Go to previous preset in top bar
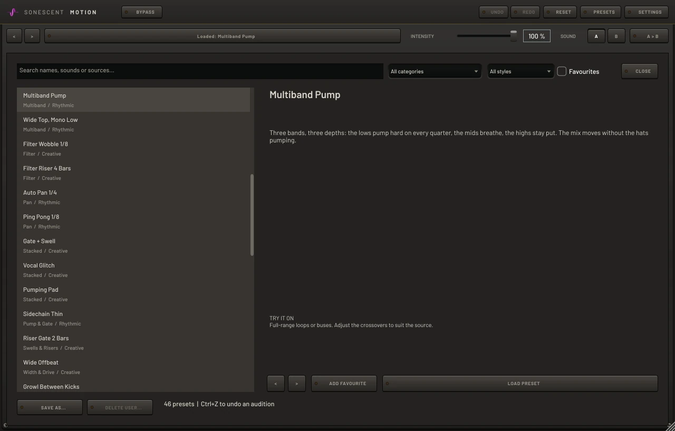Image resolution: width=675 pixels, height=431 pixels. point(14,36)
